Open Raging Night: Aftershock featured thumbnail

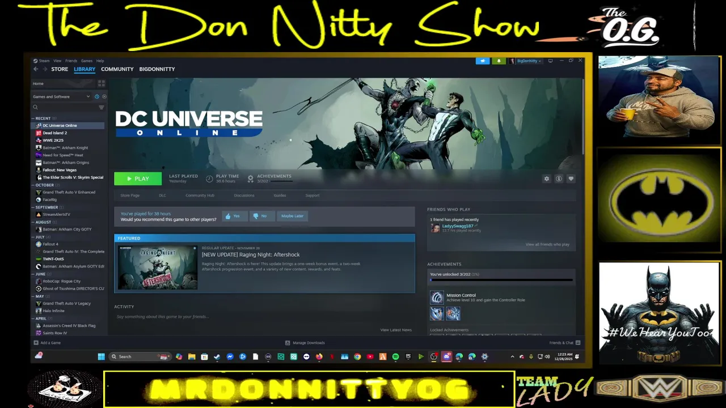click(x=158, y=267)
